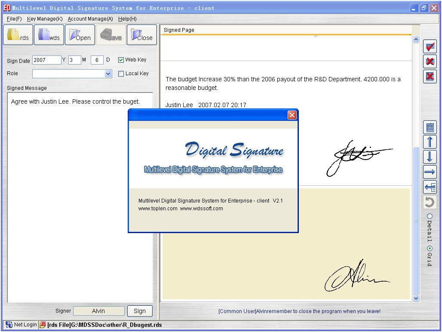Click the Net Login status bar icon
Image resolution: width=442 pixels, height=332 pixels.
pos(9,325)
